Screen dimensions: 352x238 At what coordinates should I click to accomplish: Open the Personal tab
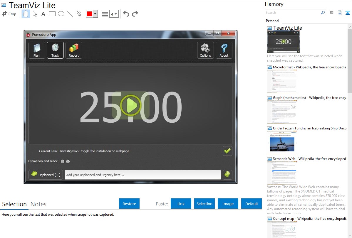coord(273,21)
